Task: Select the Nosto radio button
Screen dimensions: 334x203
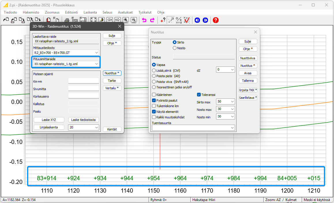Action: point(174,48)
